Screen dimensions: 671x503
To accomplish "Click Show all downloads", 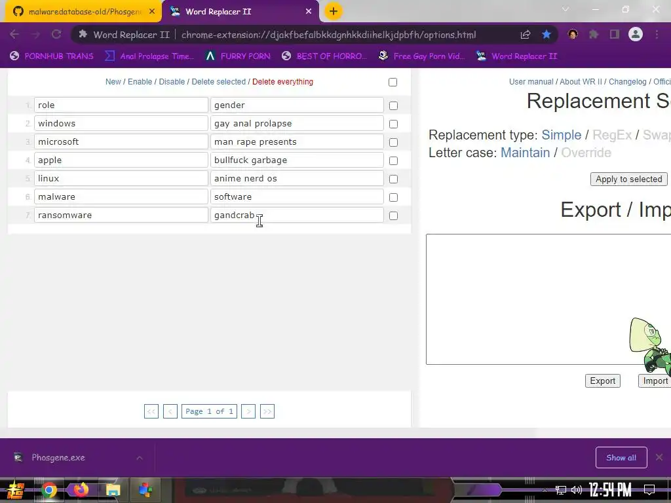I will point(621,458).
